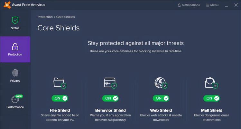Open the Performance gauge icon
Image resolution: width=241 pixels, height=129 pixels.
[15, 99]
